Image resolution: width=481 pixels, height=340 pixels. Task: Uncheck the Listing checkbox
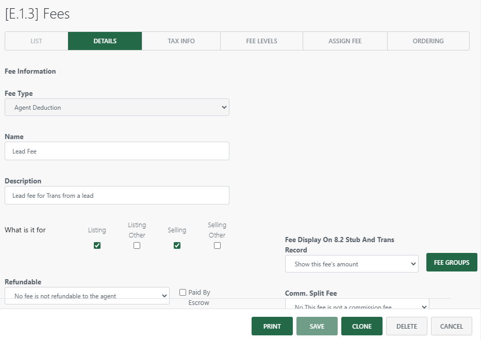97,245
